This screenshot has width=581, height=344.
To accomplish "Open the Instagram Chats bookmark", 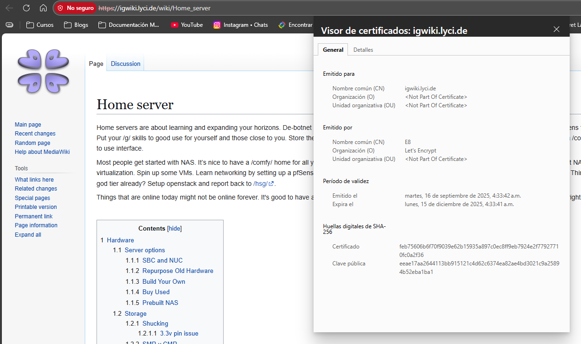I will [241, 25].
